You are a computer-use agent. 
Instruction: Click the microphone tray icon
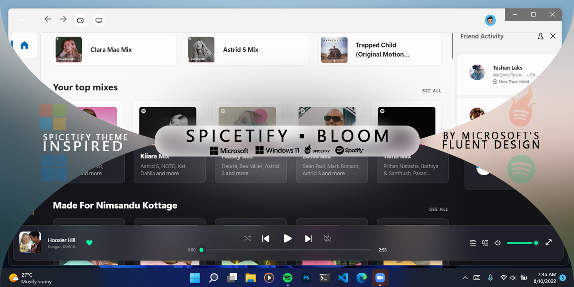pos(491,278)
